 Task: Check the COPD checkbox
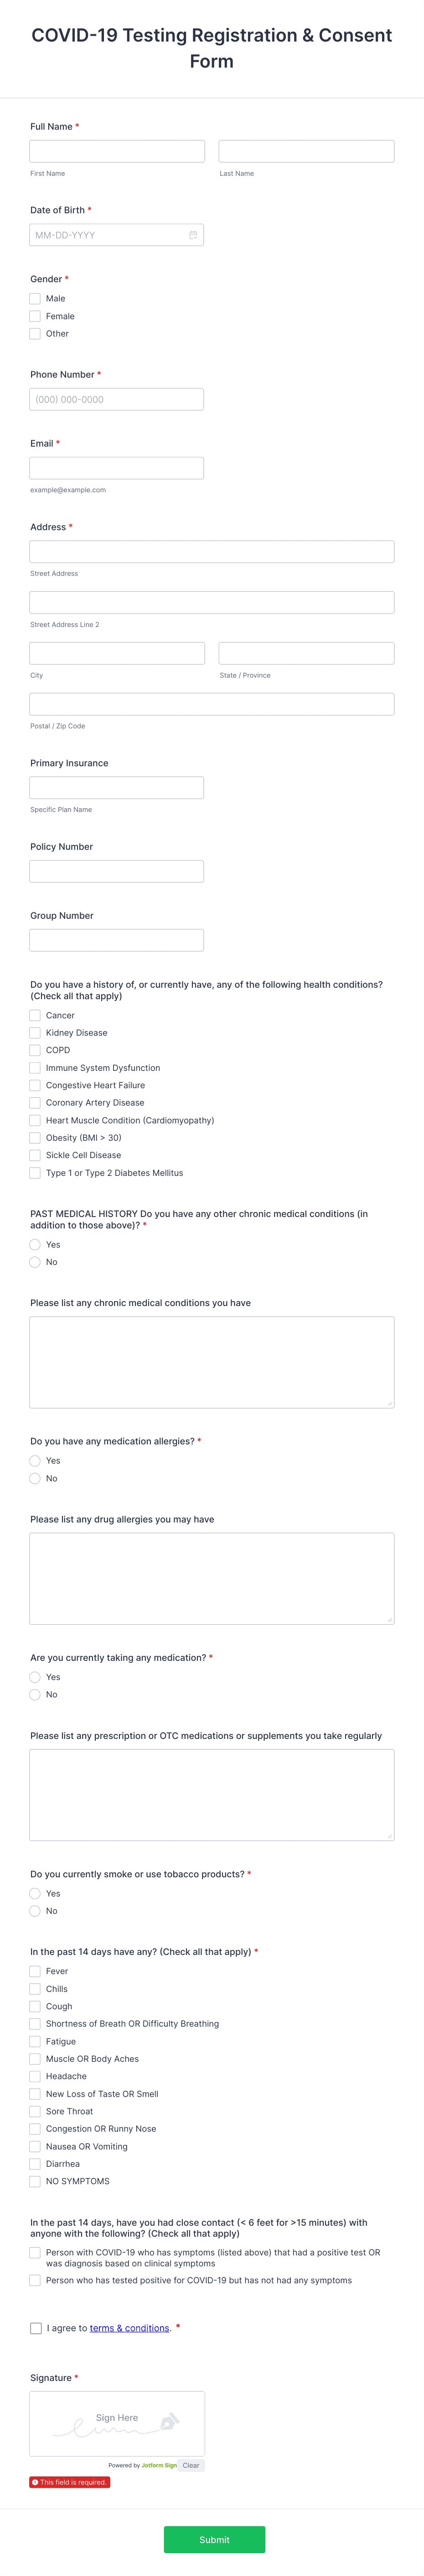point(34,1050)
